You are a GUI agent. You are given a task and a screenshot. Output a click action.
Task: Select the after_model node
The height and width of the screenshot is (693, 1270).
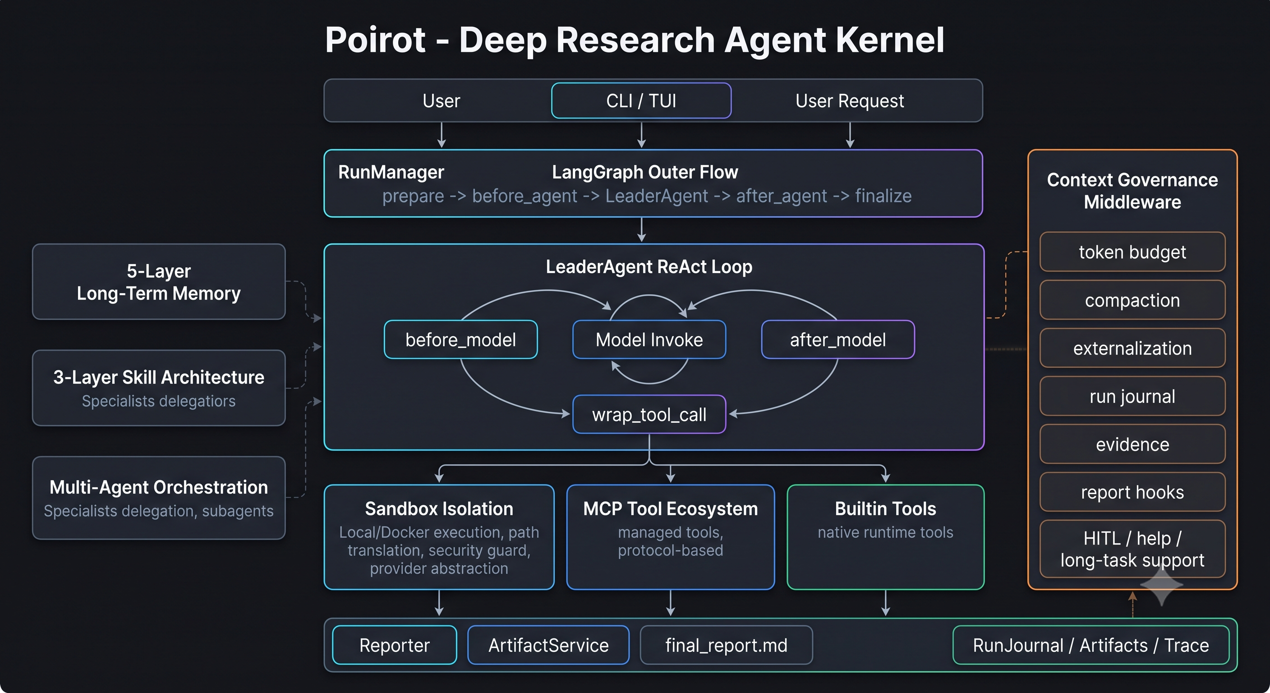837,339
